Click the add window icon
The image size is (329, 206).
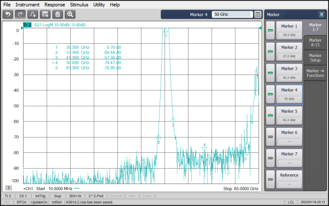[45, 14]
